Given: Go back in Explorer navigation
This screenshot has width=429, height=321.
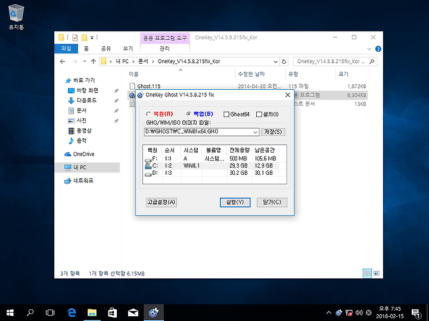Looking at the screenshot, I should pyautogui.click(x=63, y=62).
